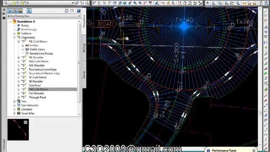Expand the Surfaces node

pos(14,33)
